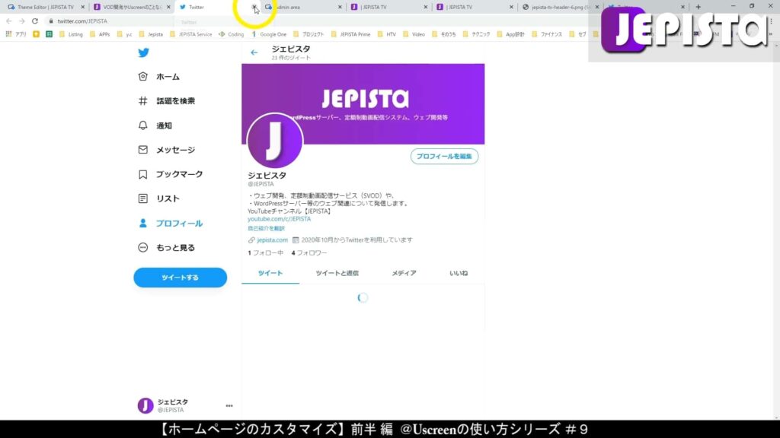Select プロフィール (Profile) label in sidebar
The height and width of the screenshot is (438, 780).
tap(179, 224)
